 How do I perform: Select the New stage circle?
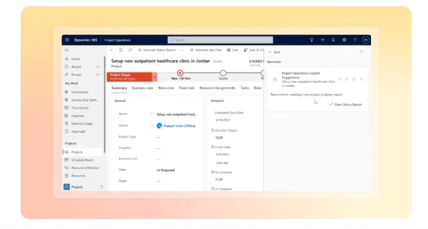(x=180, y=73)
